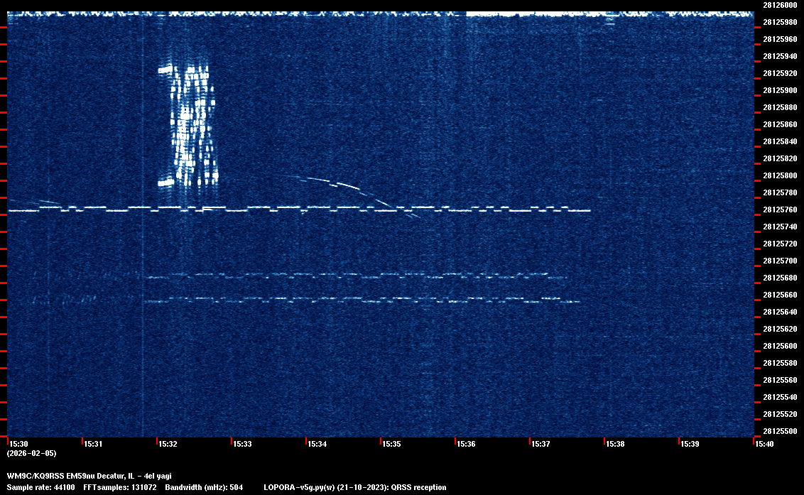Click the faint trace near 28125680
Viewport: 804px width, 495px height.
tap(355, 276)
